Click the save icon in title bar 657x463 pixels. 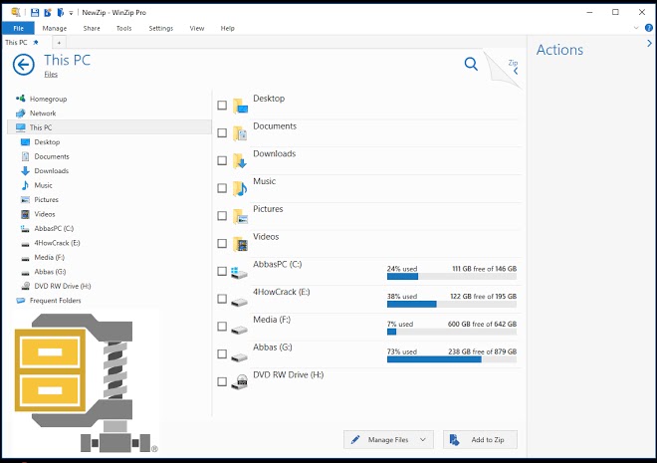(x=35, y=13)
